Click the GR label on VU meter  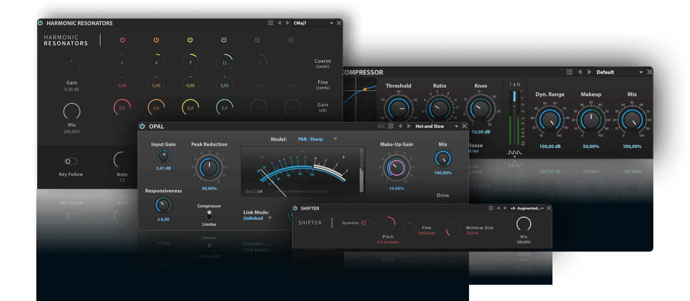pos(260,192)
